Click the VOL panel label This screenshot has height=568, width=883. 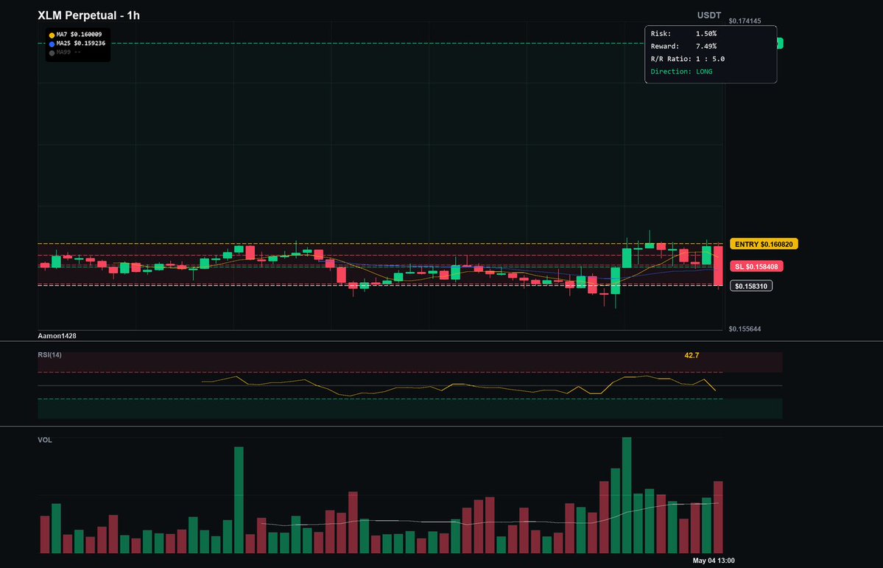coord(44,440)
